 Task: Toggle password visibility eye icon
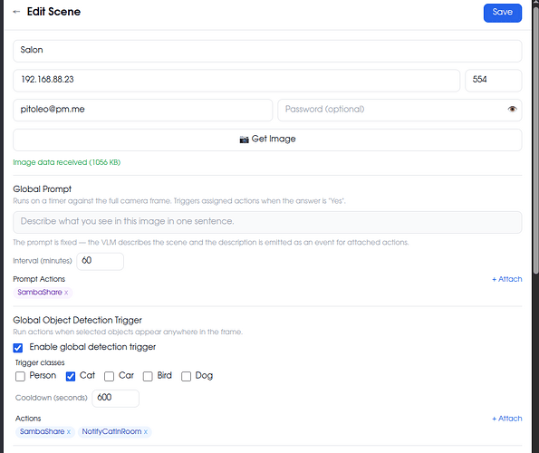click(x=512, y=110)
